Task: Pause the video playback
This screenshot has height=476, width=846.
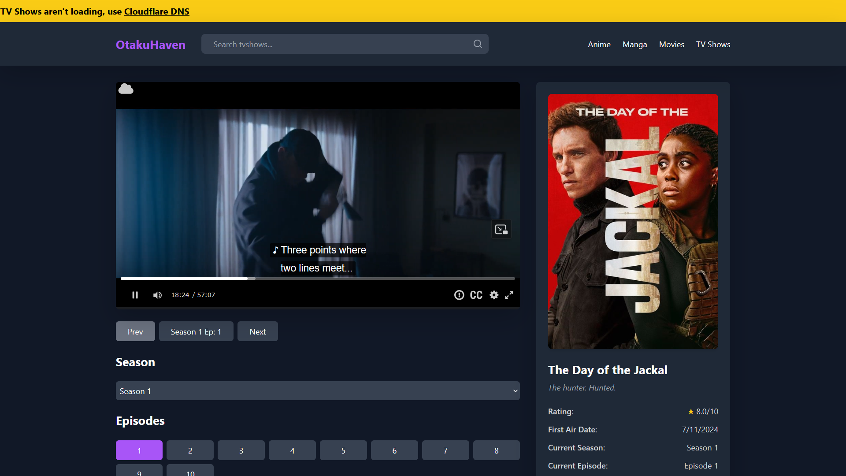Action: [x=135, y=295]
